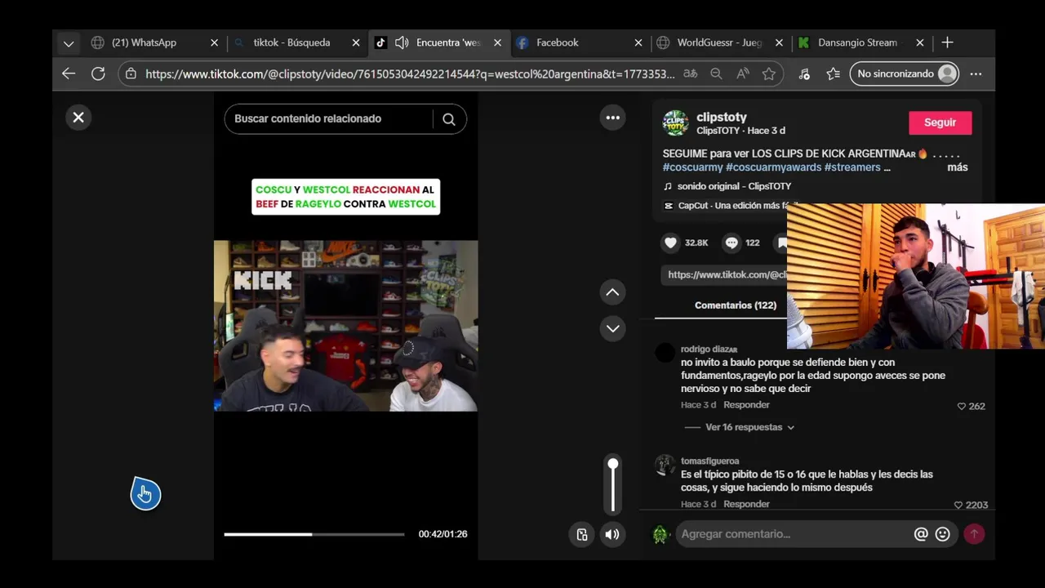Switch to the tiktok - Búsqueda tab
The image size is (1045, 588).
coord(291,42)
